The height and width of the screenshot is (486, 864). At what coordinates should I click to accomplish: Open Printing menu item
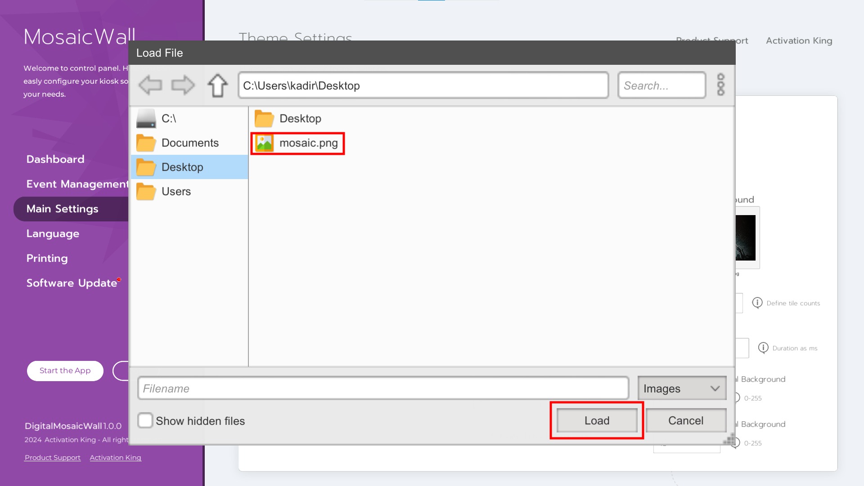click(x=47, y=258)
